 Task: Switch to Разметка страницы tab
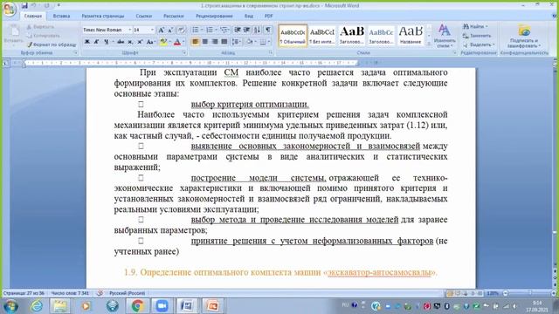click(x=103, y=16)
